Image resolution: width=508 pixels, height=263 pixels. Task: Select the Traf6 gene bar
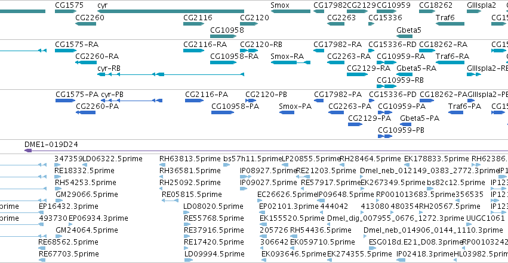coord(450,24)
